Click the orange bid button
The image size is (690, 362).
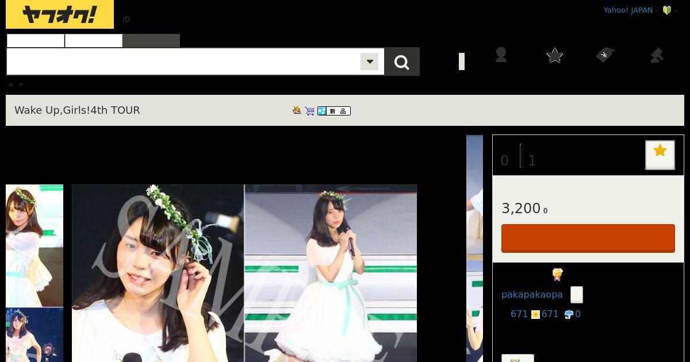[x=588, y=238]
